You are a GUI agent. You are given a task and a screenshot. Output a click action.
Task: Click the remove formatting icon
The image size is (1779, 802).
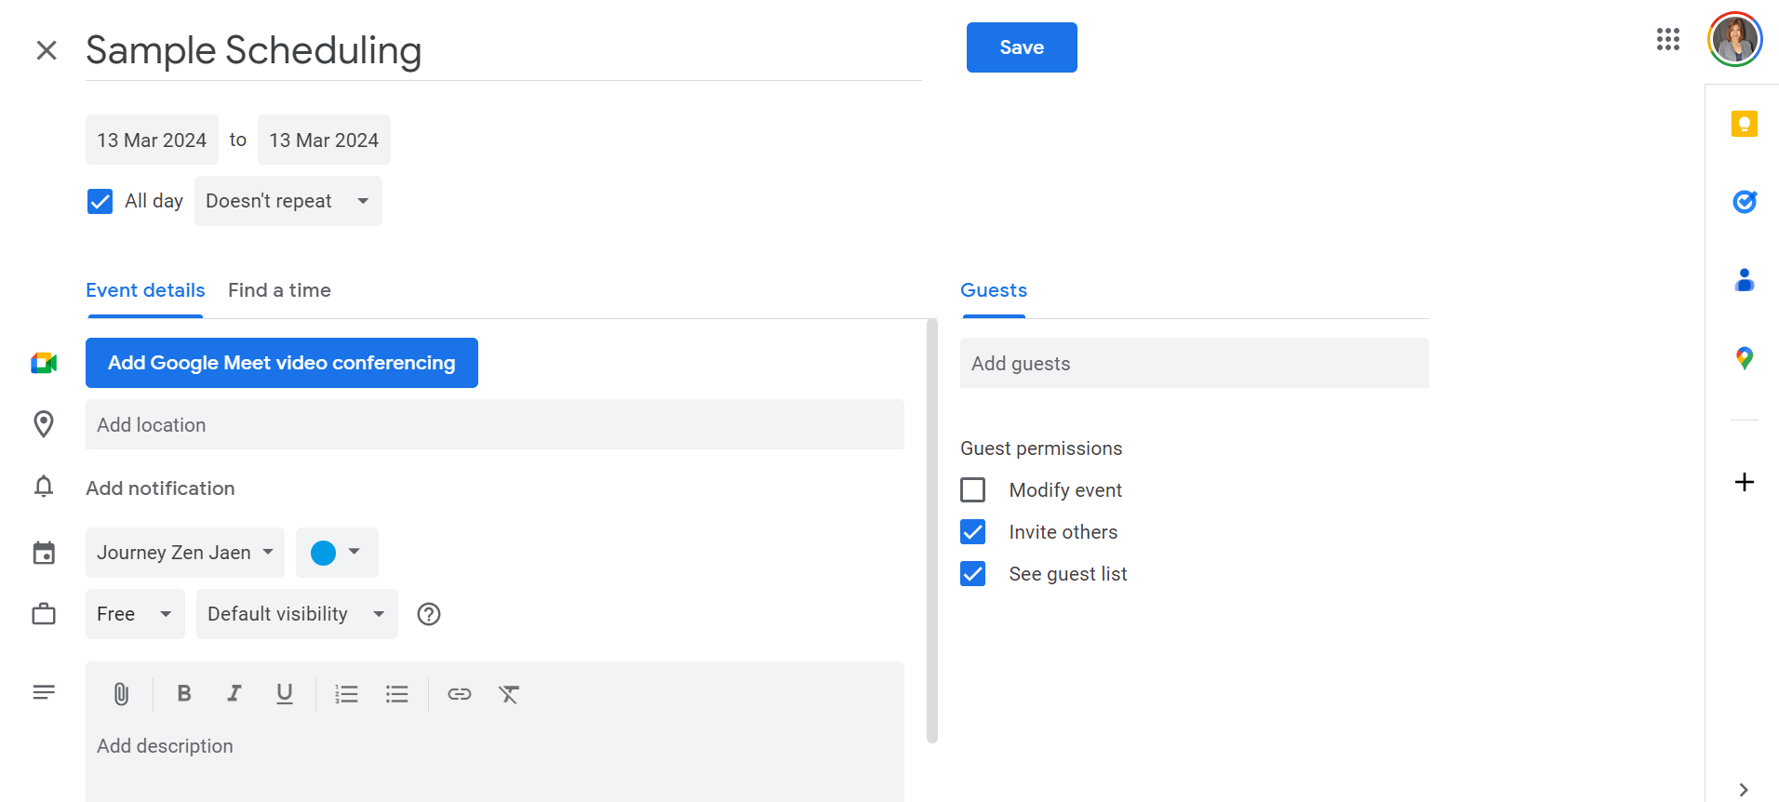tap(509, 694)
